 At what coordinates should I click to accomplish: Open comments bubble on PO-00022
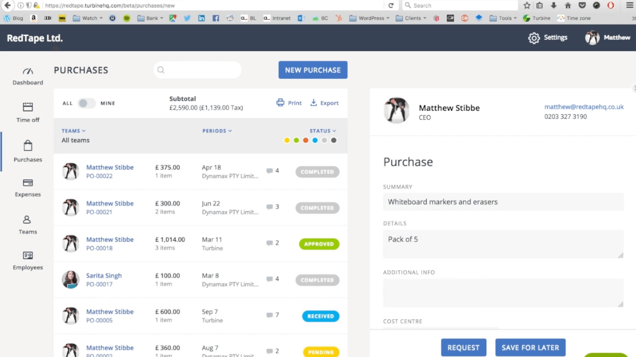pyautogui.click(x=270, y=171)
